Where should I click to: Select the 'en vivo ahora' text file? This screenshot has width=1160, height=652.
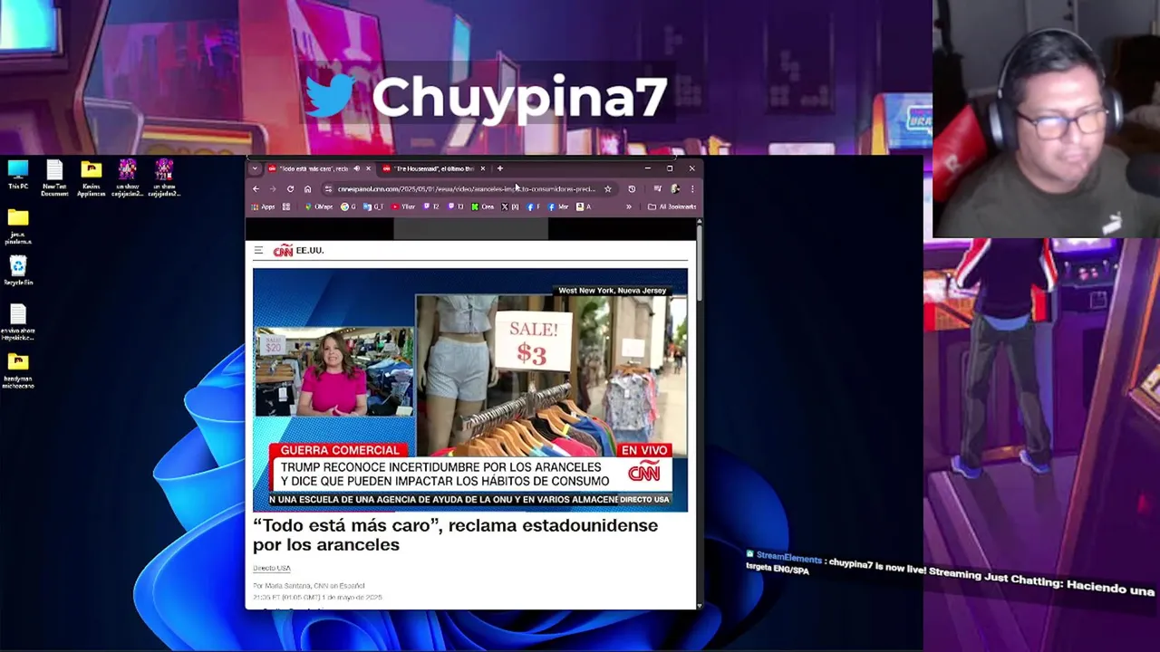pyautogui.click(x=18, y=321)
